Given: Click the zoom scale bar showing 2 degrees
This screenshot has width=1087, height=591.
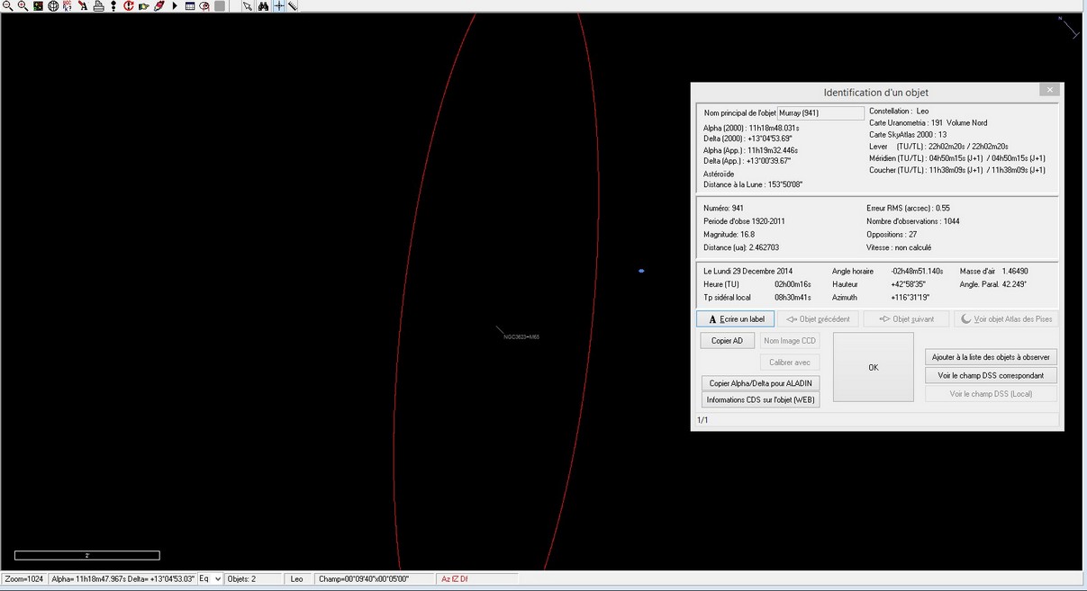Looking at the screenshot, I should pyautogui.click(x=86, y=555).
